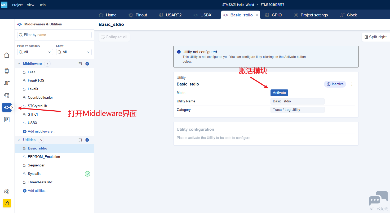The image size is (390, 213).
Task: Open the settings gear in sidebar
Action: click(7, 192)
